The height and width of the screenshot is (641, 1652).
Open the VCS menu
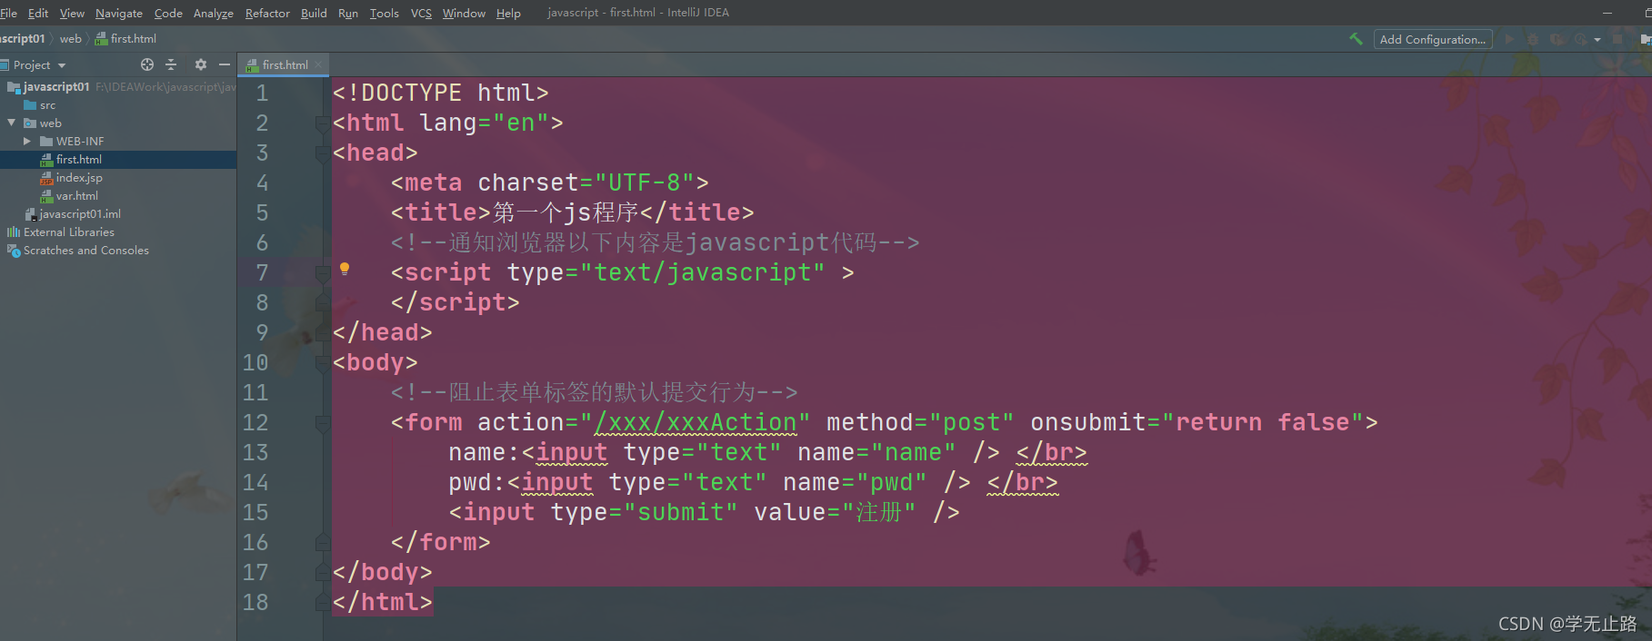pyautogui.click(x=421, y=13)
